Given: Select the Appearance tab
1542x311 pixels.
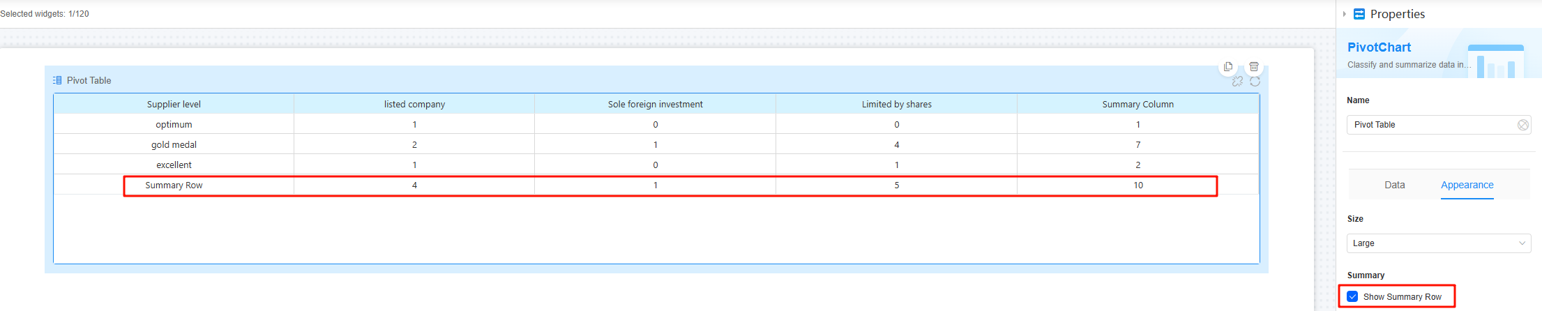Looking at the screenshot, I should point(1467,185).
